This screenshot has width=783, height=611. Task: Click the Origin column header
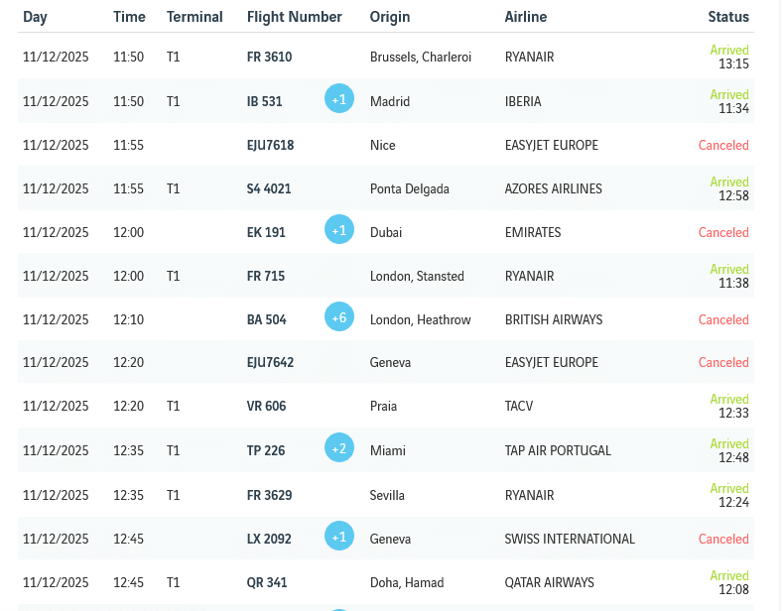390,17
